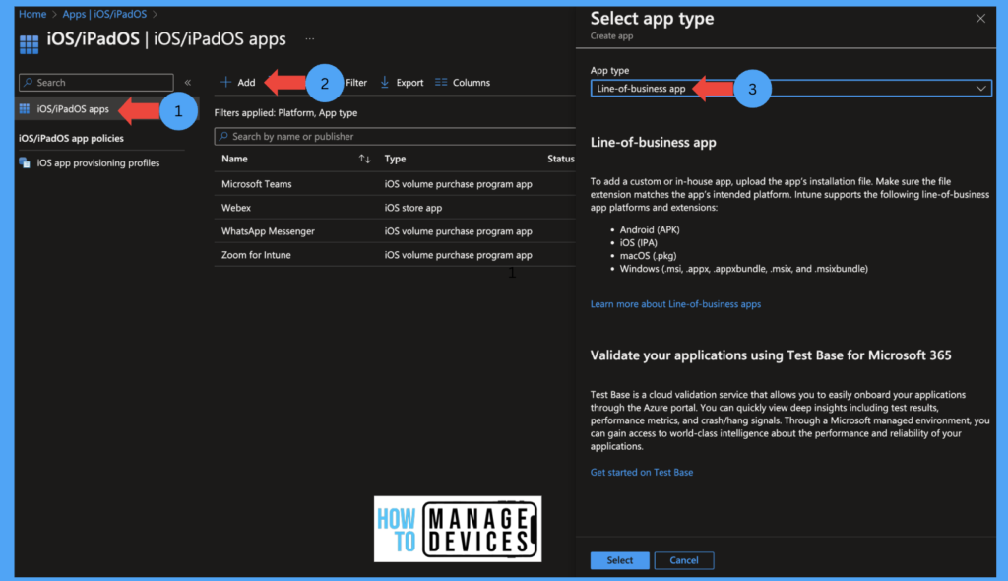Click the App type dropdown chevron

pyautogui.click(x=981, y=89)
